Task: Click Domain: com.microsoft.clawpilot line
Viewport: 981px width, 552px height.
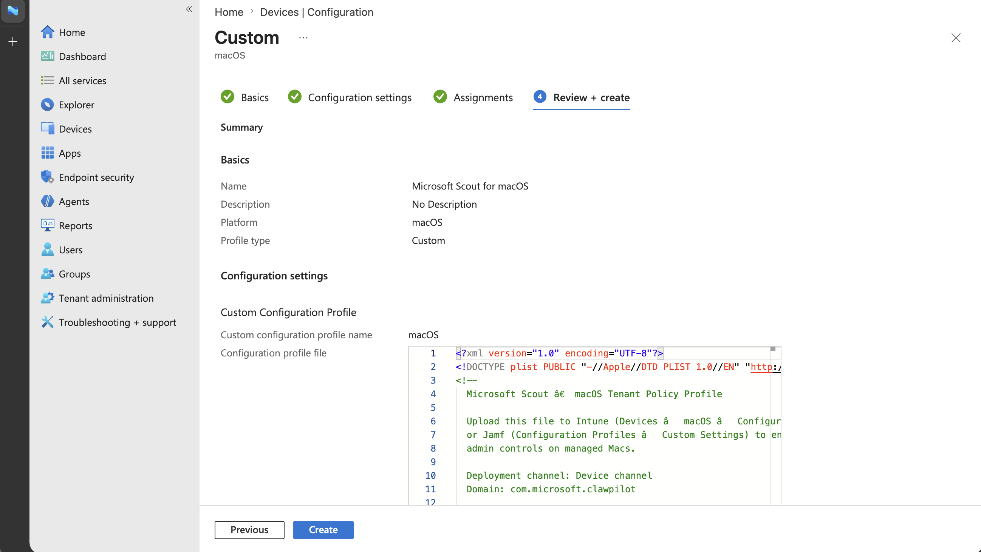Action: 551,489
